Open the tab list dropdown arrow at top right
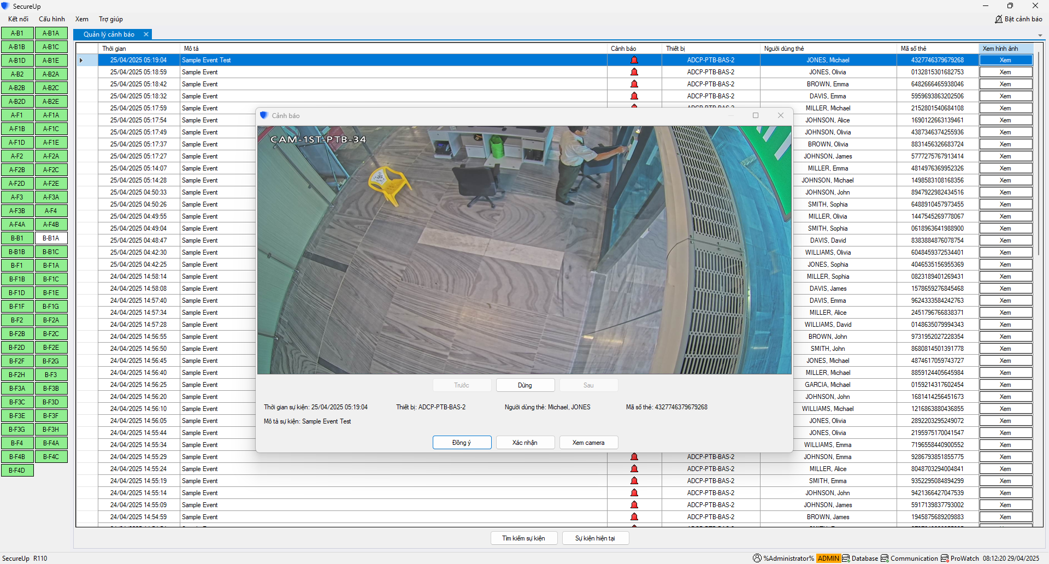 point(1040,36)
